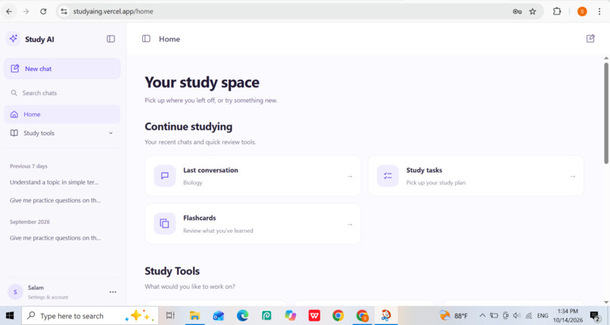Open Microsoft Edge from the taskbar
Viewport: 610px width, 325px height.
[243, 316]
